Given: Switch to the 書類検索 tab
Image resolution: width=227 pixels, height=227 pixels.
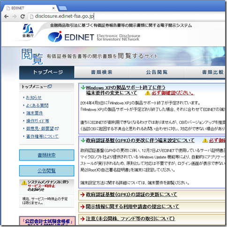Looking at the screenshot, I should (102, 72).
